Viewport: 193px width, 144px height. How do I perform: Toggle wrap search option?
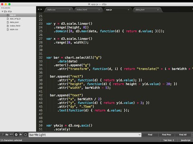pyautogui.click(x=16, y=135)
